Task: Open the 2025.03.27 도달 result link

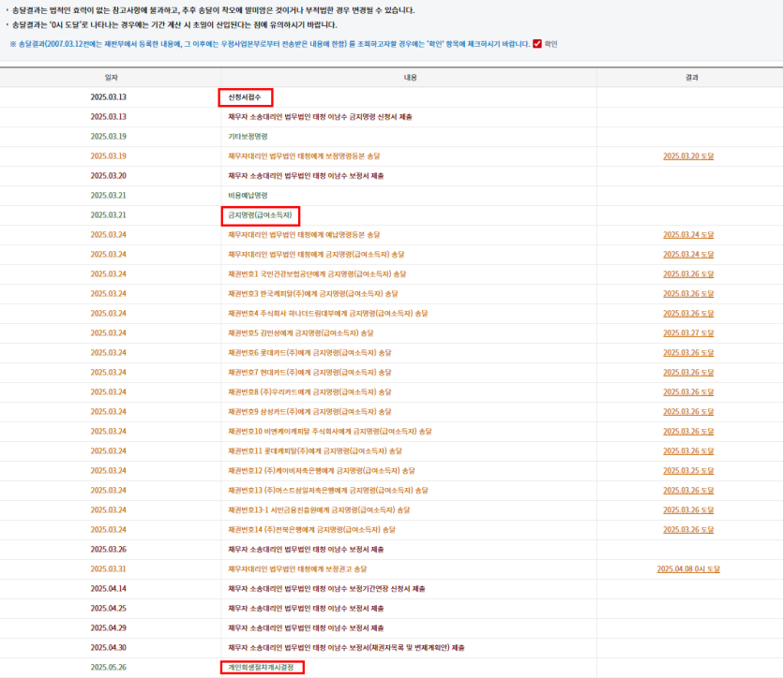Action: 688,333
